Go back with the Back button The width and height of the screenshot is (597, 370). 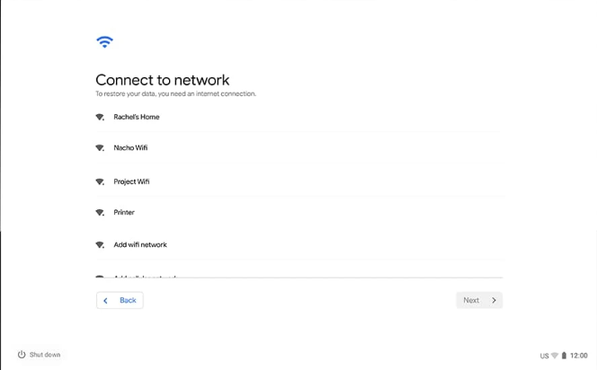(x=120, y=301)
